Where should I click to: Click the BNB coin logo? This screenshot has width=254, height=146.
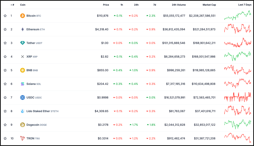[23, 70]
